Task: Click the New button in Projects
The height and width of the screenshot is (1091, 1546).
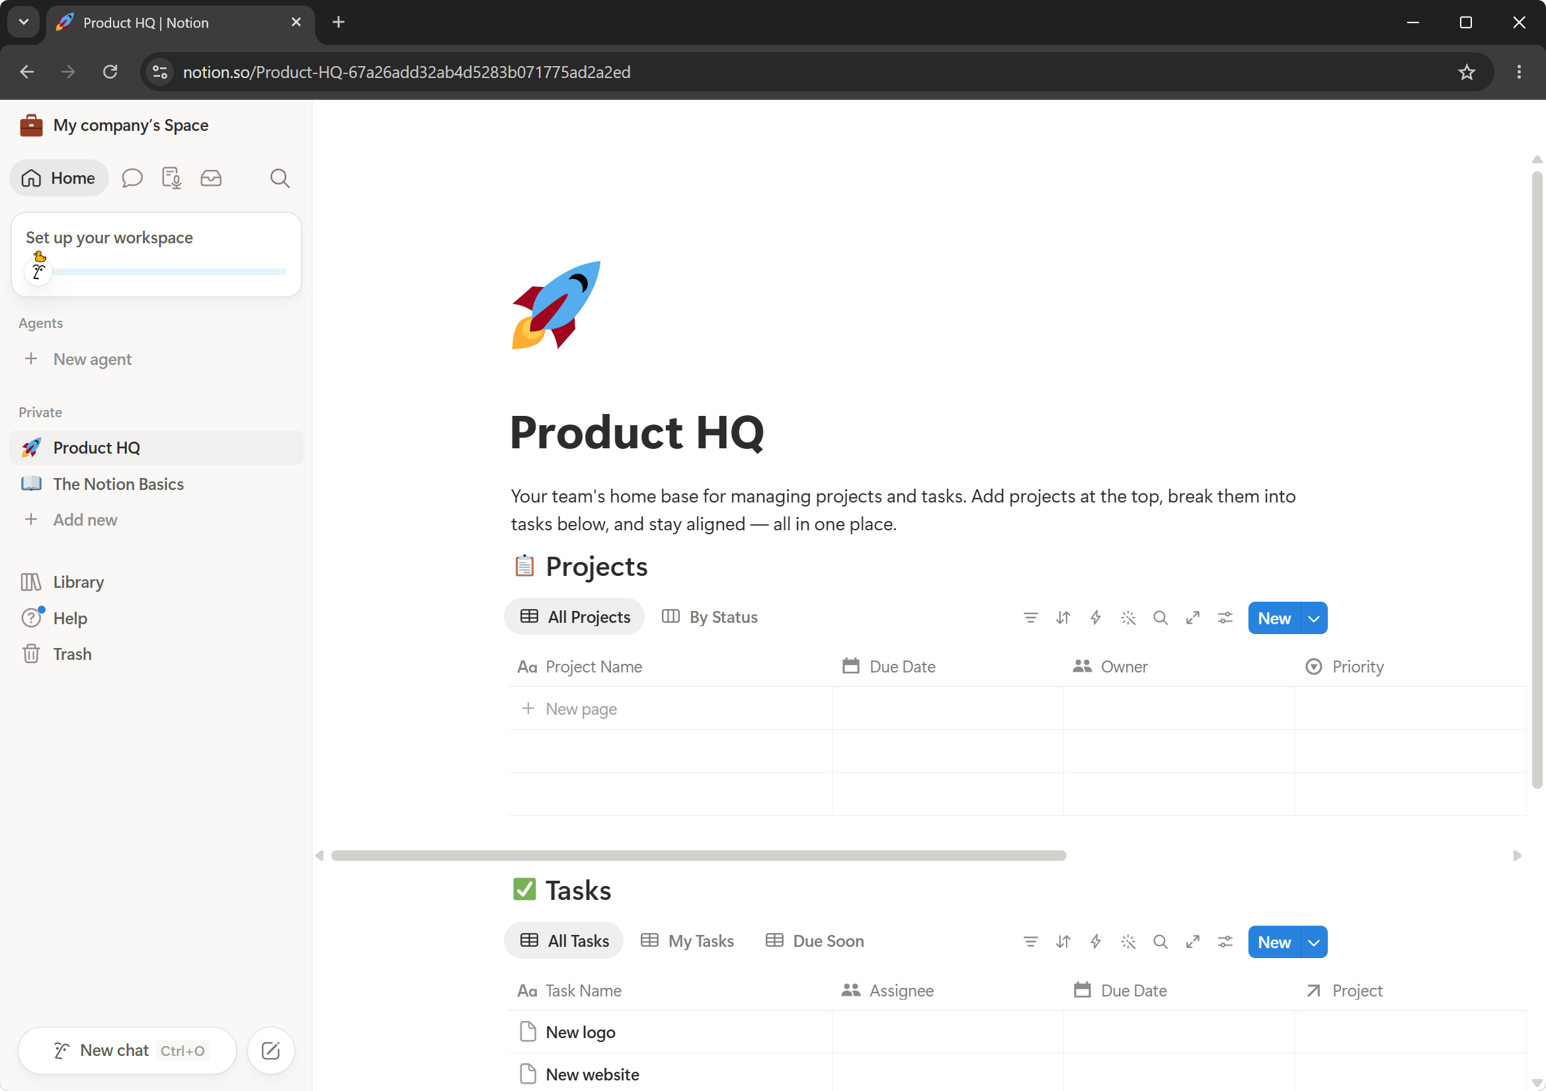Action: (1274, 618)
